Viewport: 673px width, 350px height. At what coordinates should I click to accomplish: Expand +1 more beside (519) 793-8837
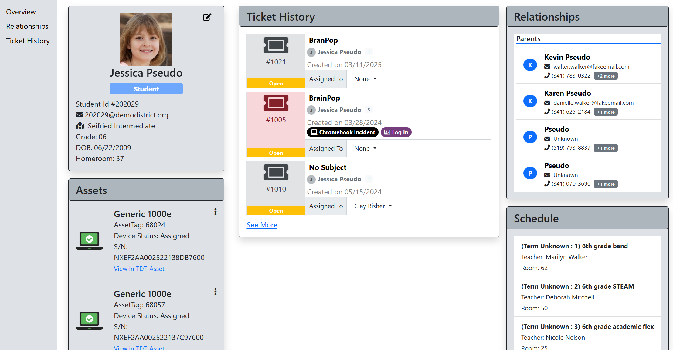606,148
